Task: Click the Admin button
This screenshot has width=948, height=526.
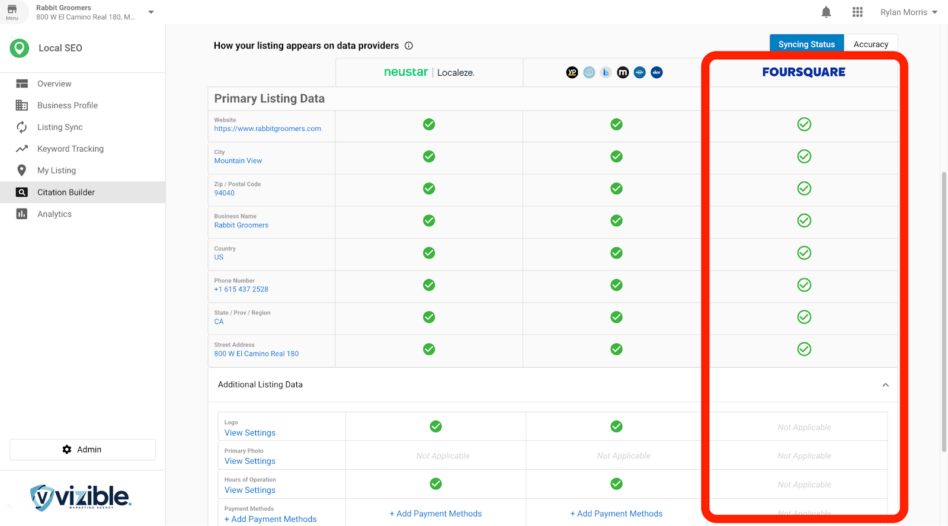Action: [82, 450]
